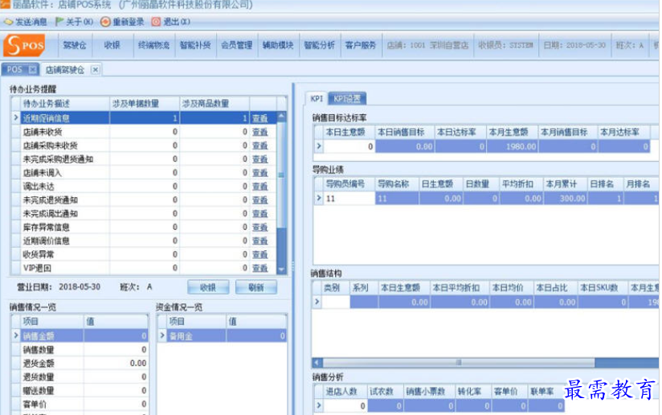This screenshot has width=662, height=415.
Task: Click the task list scroll up arrow
Action: tap(281, 115)
